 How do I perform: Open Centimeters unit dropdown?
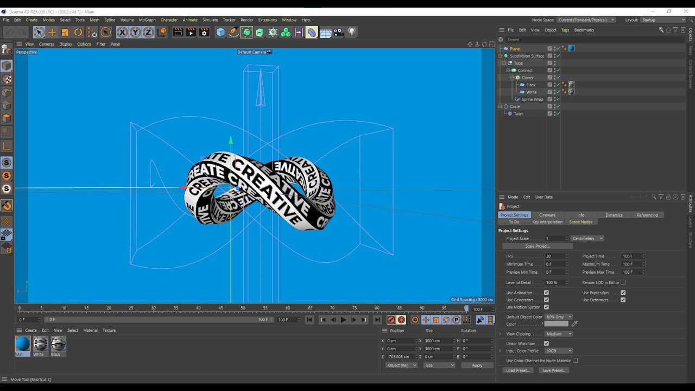pos(587,238)
